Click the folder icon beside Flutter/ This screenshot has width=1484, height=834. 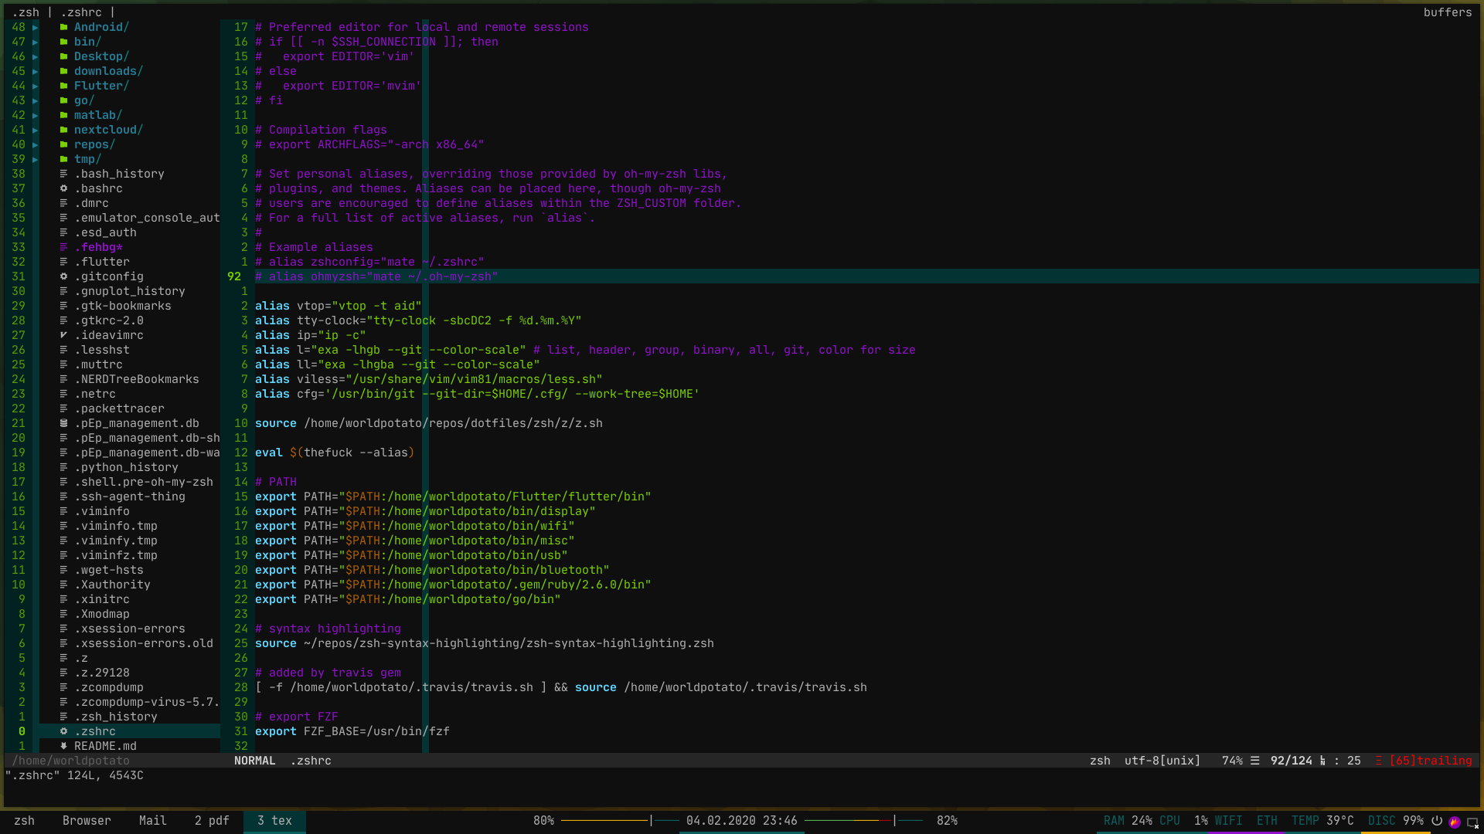tap(63, 86)
